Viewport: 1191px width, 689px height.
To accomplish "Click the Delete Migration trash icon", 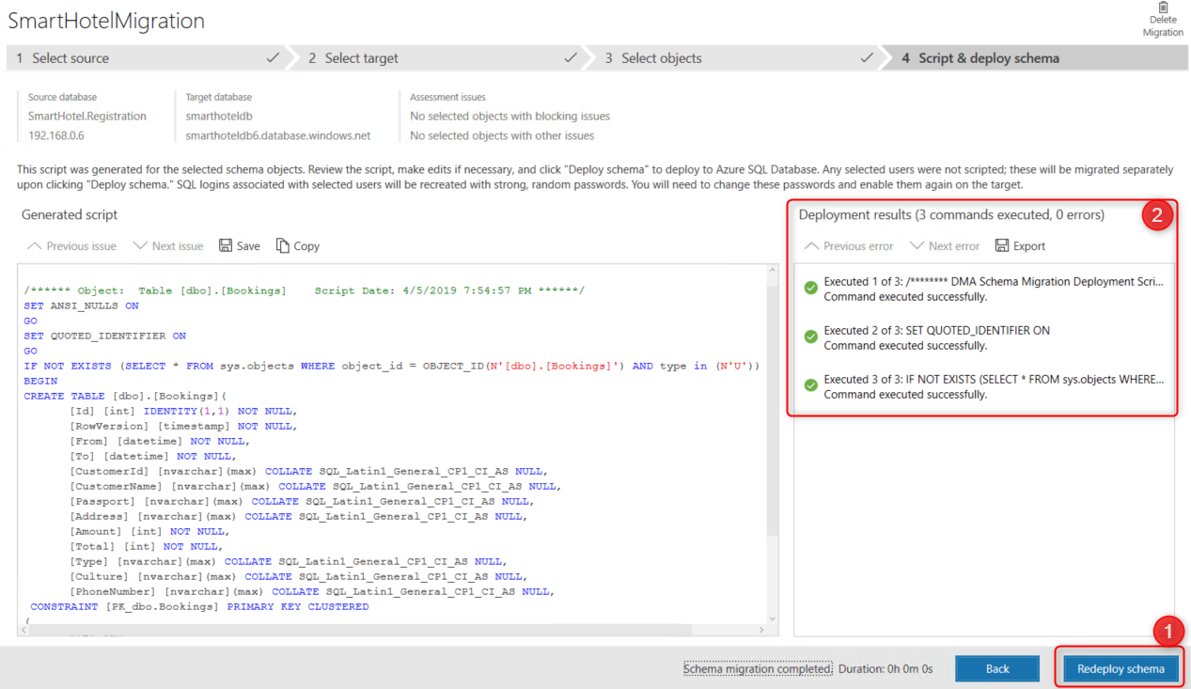I will coord(1163,8).
